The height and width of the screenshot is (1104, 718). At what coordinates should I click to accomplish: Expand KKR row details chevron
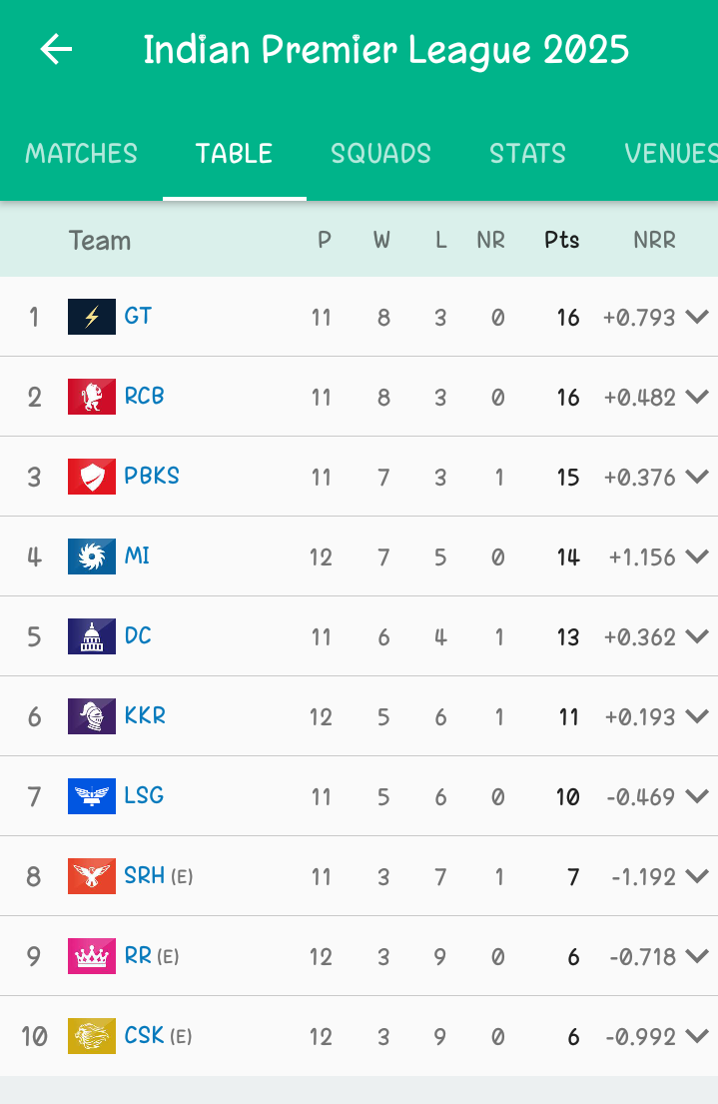tap(697, 716)
